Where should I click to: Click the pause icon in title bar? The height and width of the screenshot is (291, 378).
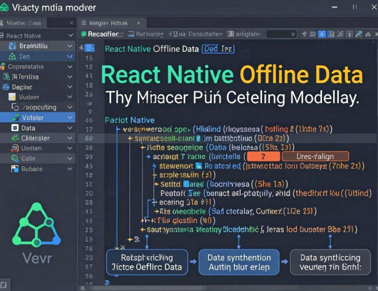pos(355,7)
